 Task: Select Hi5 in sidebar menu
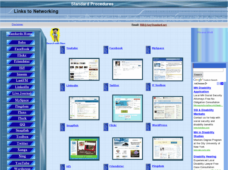[21, 68]
